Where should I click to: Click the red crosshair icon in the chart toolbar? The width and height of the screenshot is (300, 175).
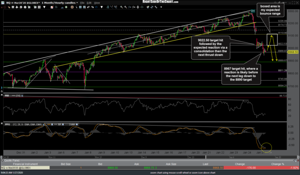(x=5, y=7)
